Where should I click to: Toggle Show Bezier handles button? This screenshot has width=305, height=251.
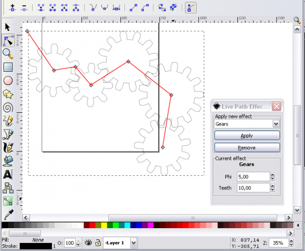pos(191,8)
